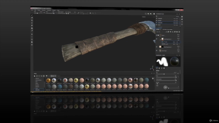Viewport: 219px width, 123px height.
Task: Toggle visibility of Folder 1 layer
Action: pos(157,35)
